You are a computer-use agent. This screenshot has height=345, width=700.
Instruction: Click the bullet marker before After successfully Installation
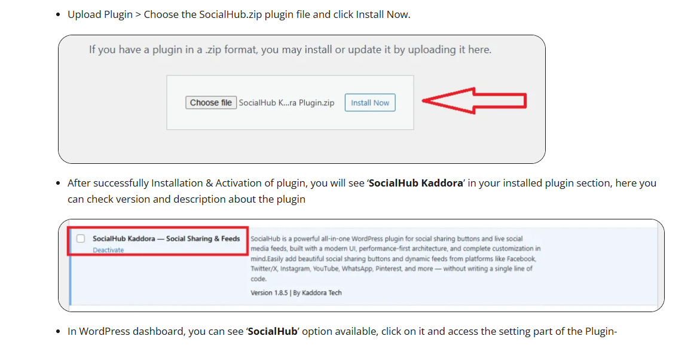pyautogui.click(x=58, y=183)
